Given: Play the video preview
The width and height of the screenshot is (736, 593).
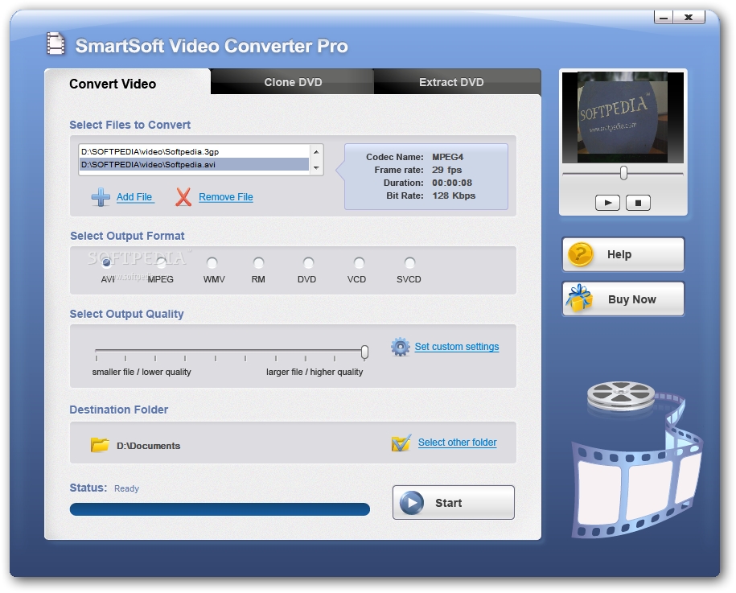Looking at the screenshot, I should pyautogui.click(x=607, y=203).
